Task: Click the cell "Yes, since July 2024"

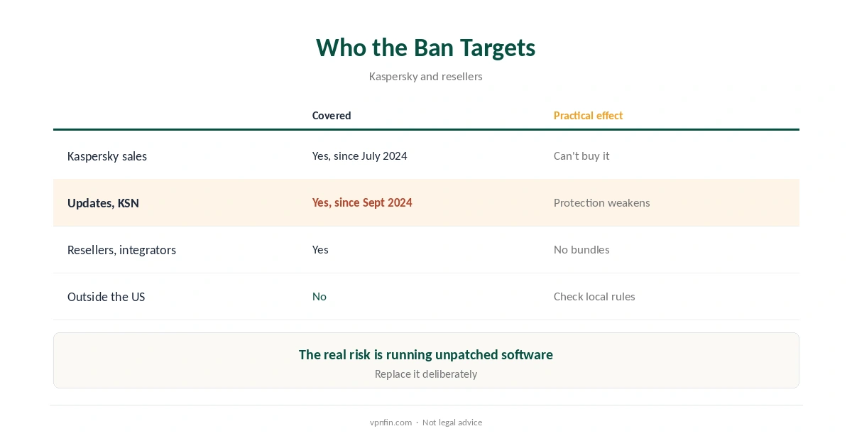Action: [x=360, y=156]
